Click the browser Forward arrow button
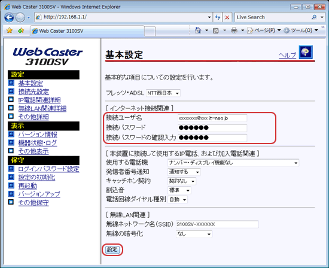This screenshot has width=329, height=268. (x=20, y=17)
